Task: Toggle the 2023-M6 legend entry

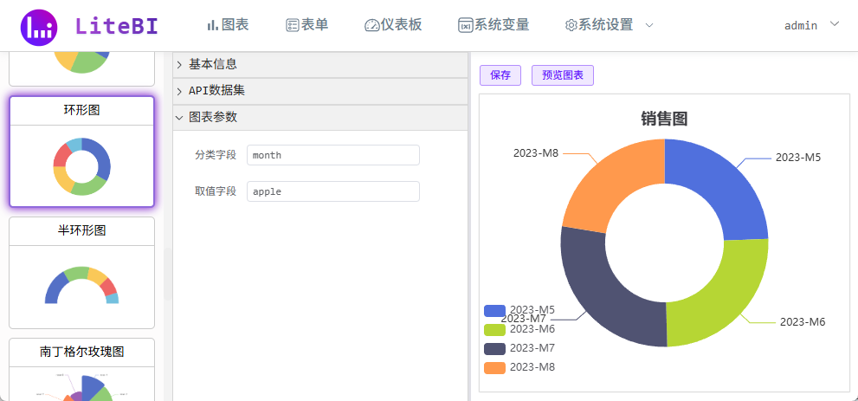Action: pyautogui.click(x=519, y=329)
